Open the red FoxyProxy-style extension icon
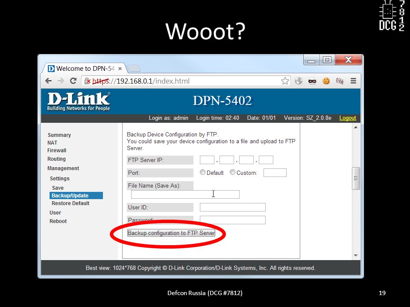410x307 pixels. pos(340,81)
